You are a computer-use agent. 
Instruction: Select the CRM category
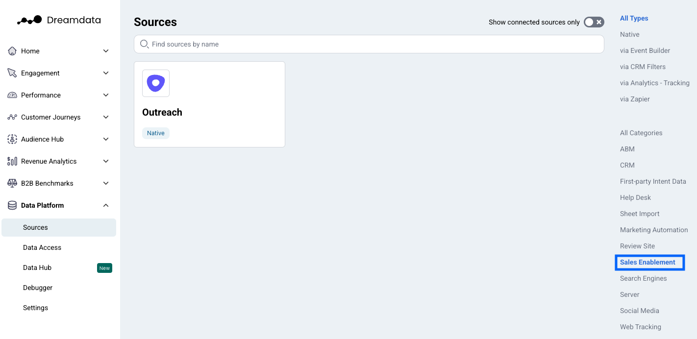pos(627,165)
